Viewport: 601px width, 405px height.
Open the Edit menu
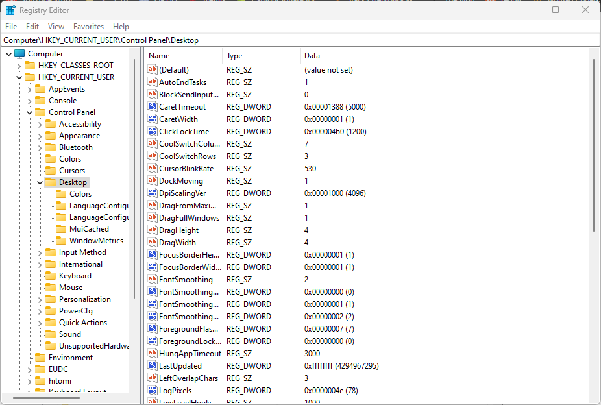32,27
